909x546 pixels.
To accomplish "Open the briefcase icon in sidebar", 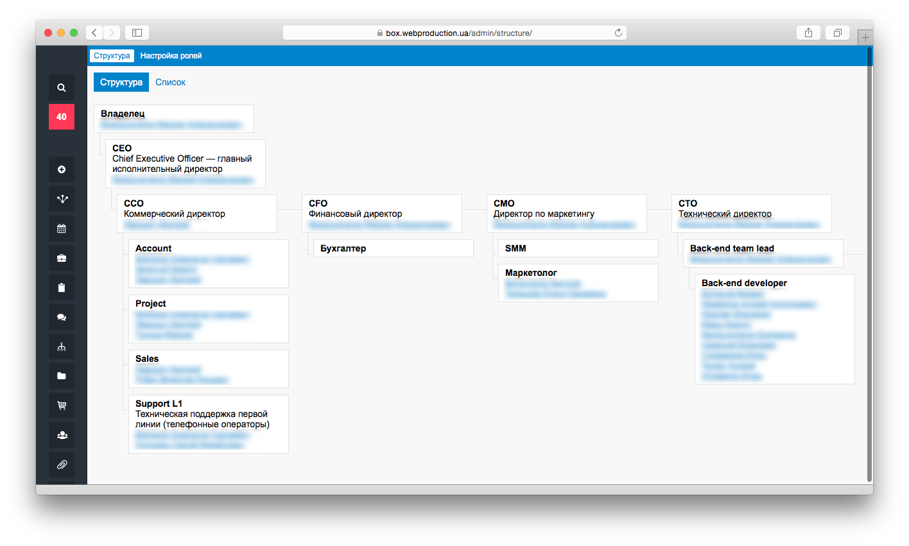I will point(62,258).
